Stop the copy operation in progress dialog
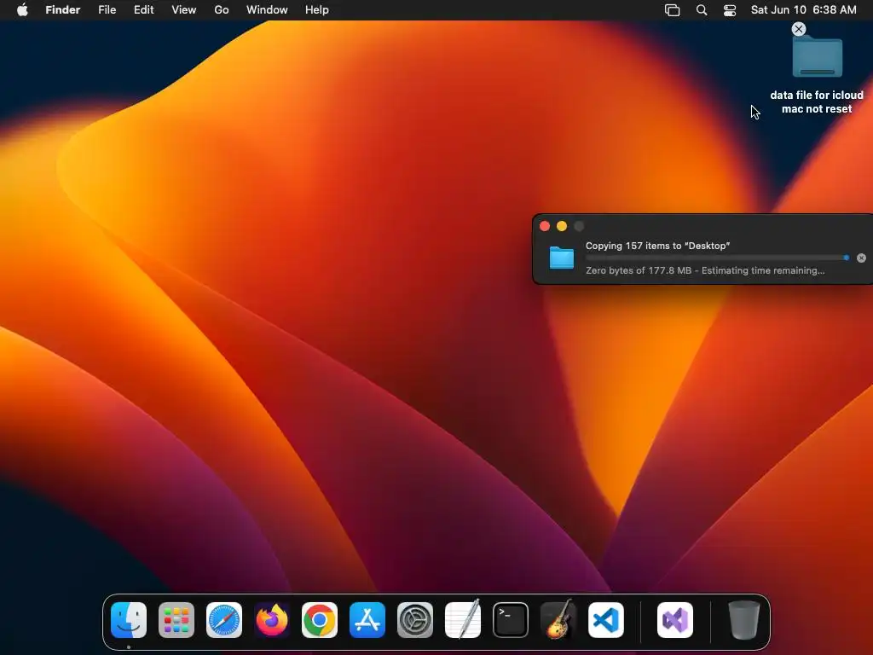Image resolution: width=873 pixels, height=655 pixels. [861, 258]
